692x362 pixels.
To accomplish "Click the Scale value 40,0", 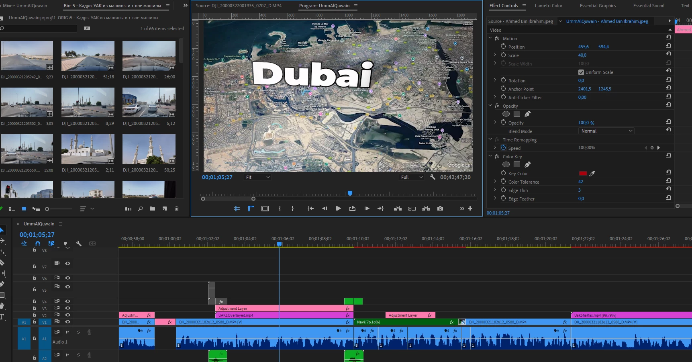I will pos(582,55).
